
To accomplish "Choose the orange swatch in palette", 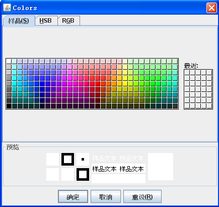I will coord(109,84).
